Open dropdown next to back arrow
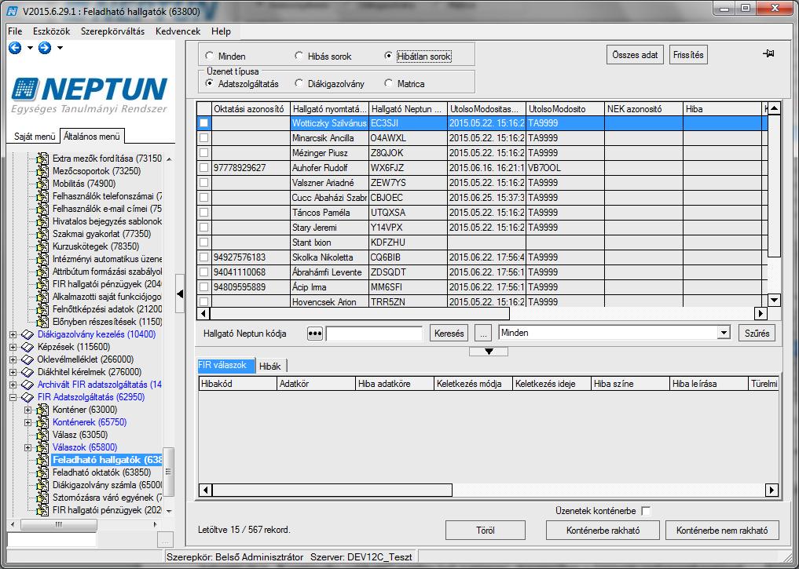 tap(30, 48)
